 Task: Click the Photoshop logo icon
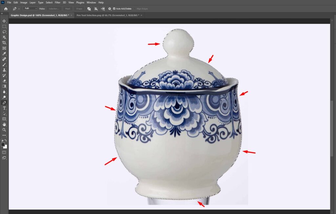[3, 2]
